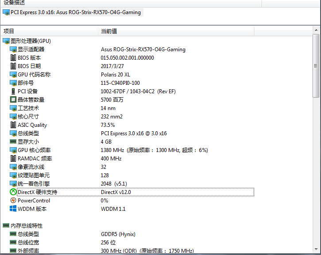Select the 显示适配器 row label

click(31, 49)
